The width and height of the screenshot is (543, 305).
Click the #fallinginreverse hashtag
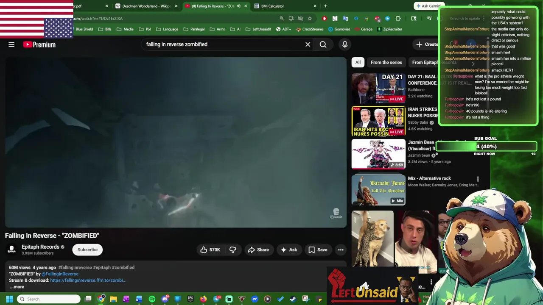click(x=75, y=268)
